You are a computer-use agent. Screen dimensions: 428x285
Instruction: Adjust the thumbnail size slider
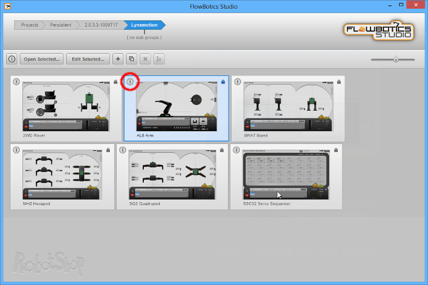396,59
